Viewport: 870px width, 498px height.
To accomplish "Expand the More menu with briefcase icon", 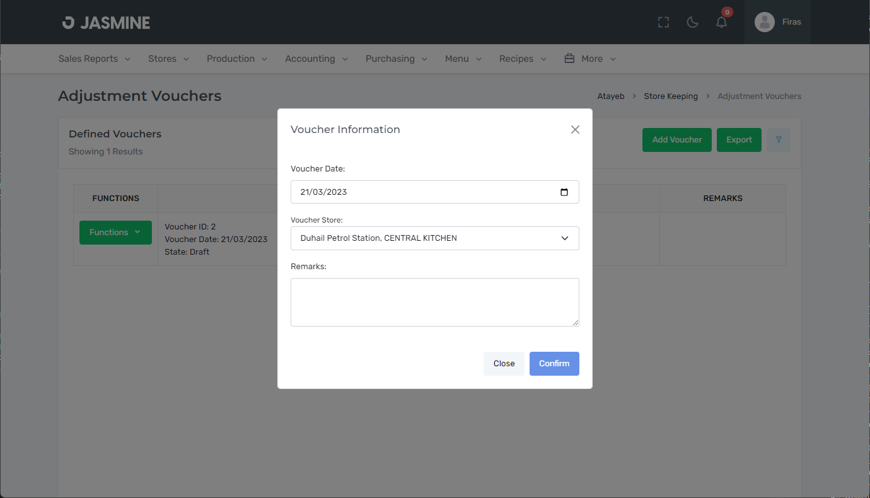I will coord(590,59).
